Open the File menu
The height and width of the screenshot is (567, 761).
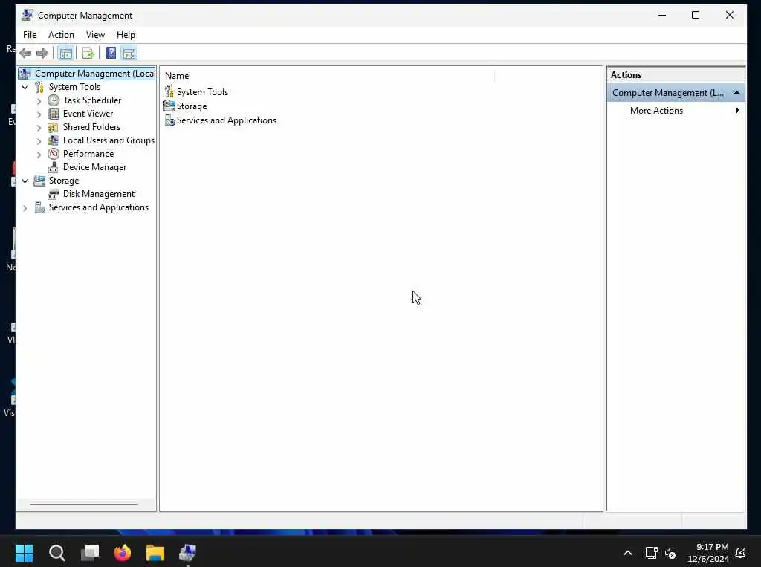(x=30, y=35)
